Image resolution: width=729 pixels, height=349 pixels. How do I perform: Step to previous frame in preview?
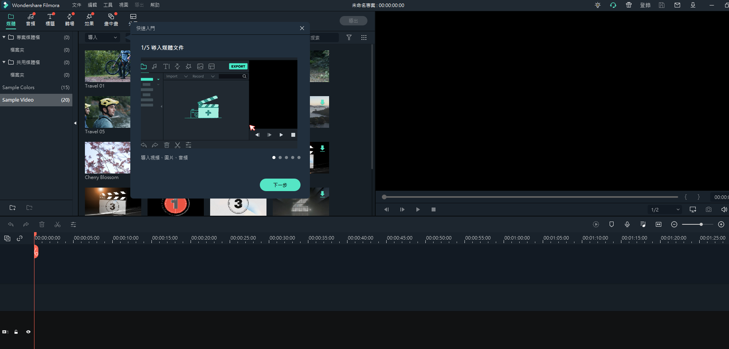click(387, 209)
